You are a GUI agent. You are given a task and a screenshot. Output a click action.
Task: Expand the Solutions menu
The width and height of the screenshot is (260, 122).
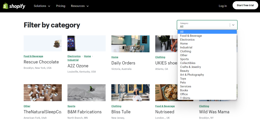(x=42, y=6)
